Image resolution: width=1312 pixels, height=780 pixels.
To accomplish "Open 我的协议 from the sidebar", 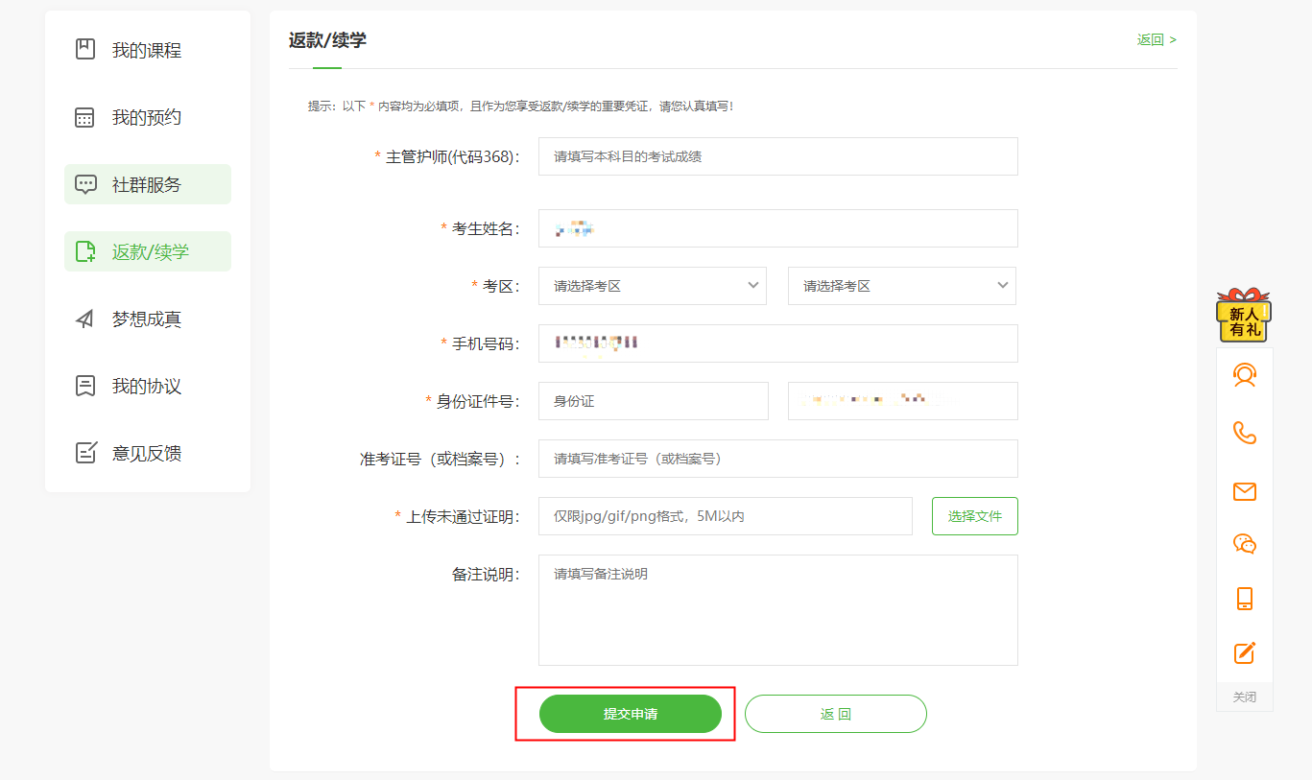I will (147, 386).
